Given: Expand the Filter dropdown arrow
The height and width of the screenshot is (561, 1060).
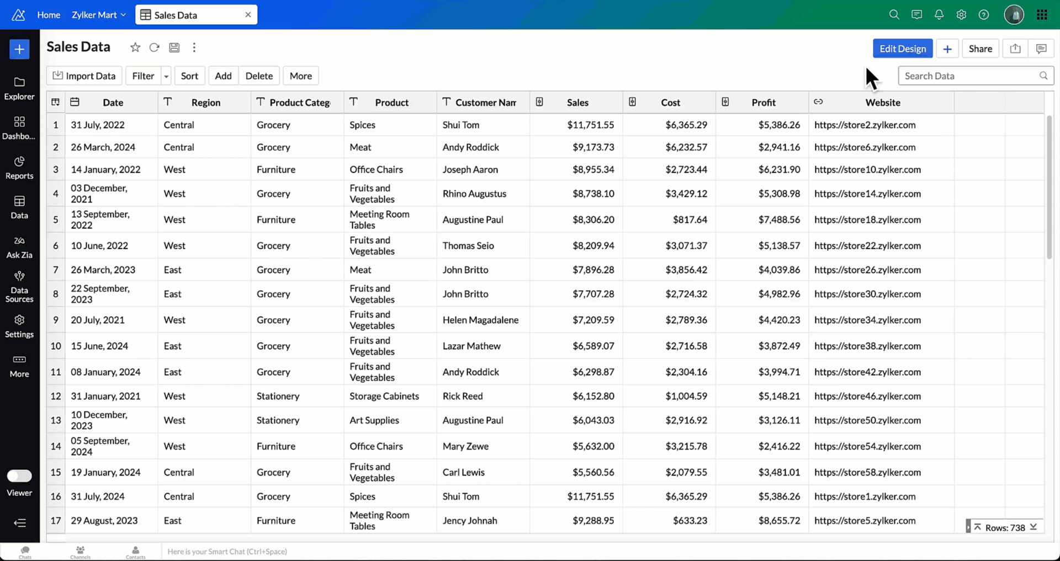Looking at the screenshot, I should pos(166,76).
